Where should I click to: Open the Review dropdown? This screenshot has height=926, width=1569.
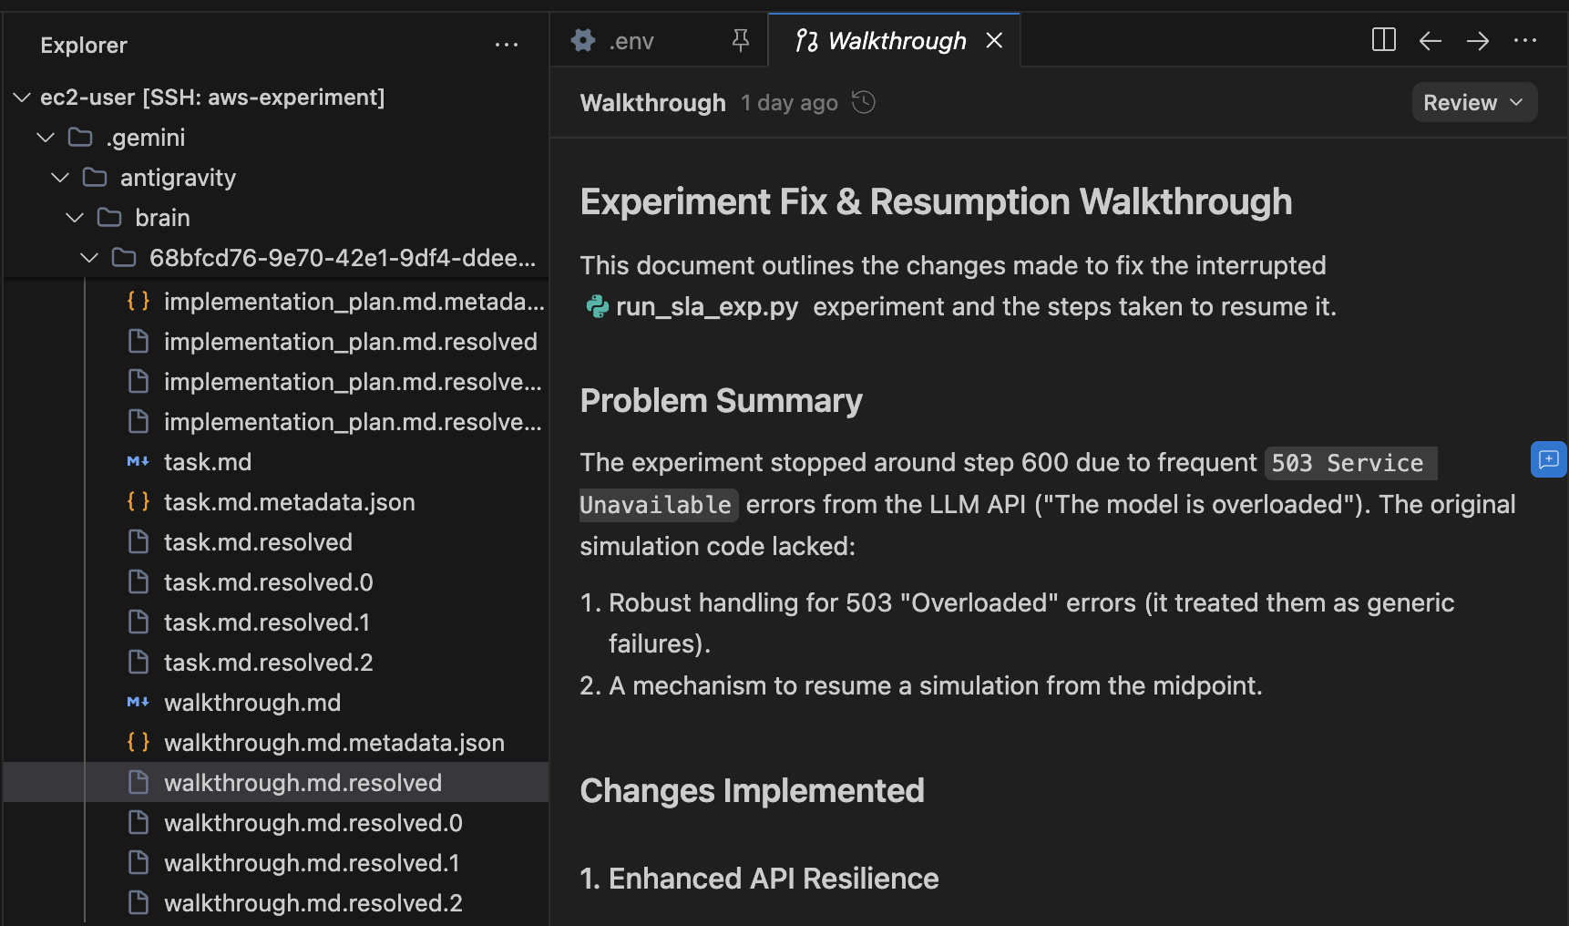pyautogui.click(x=1473, y=102)
